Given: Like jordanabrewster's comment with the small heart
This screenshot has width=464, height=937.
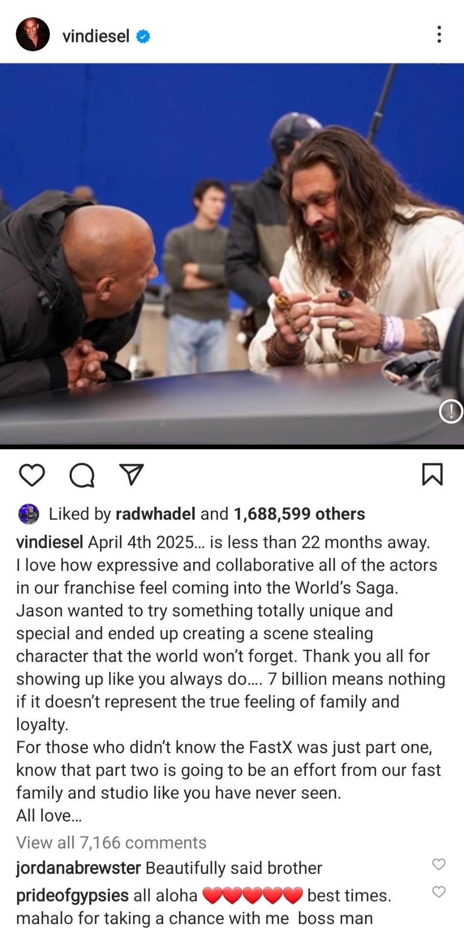Looking at the screenshot, I should [x=439, y=864].
